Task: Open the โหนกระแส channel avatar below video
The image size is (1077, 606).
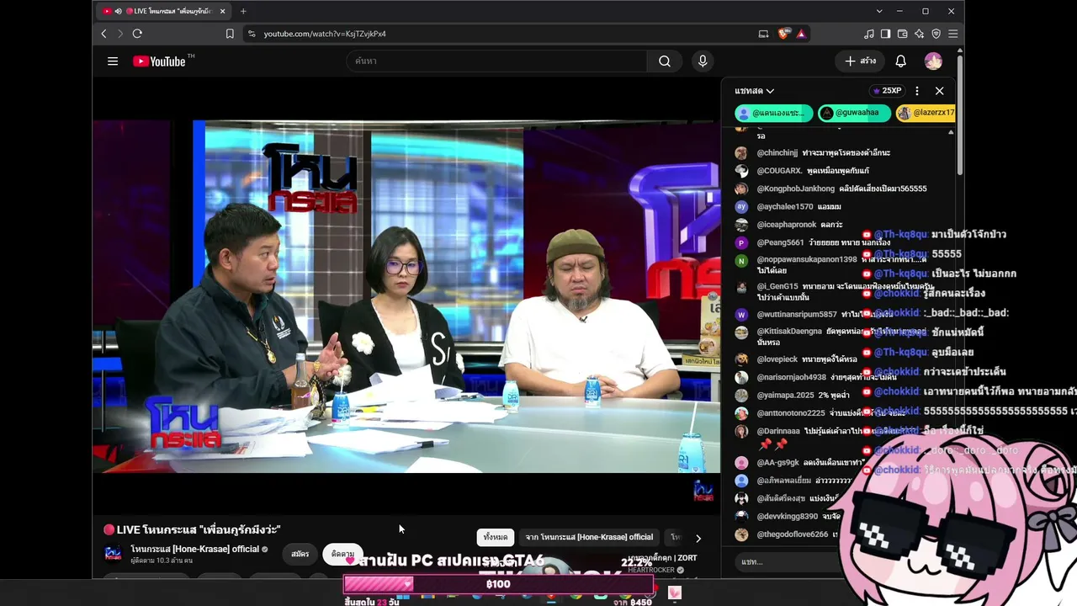Action: click(x=113, y=553)
